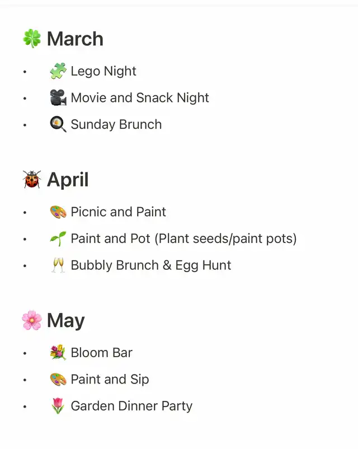Click the bullet point before Bloom Bar
Image resolution: width=358 pixels, height=449 pixels.
click(25, 353)
